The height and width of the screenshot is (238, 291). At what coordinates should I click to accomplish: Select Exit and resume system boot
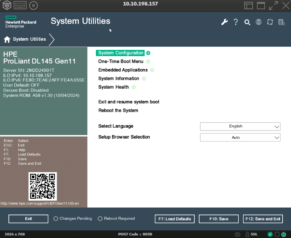(x=129, y=102)
